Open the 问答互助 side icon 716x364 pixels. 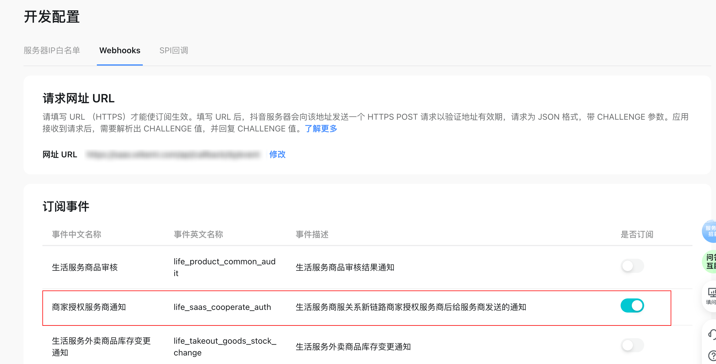point(711,262)
